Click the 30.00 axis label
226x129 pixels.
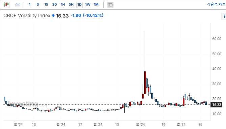pos(217,84)
